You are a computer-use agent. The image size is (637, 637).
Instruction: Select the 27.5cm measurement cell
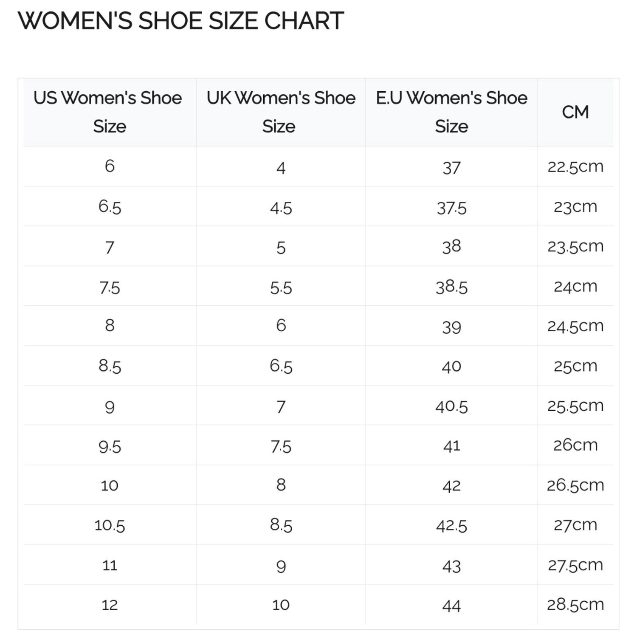(575, 565)
